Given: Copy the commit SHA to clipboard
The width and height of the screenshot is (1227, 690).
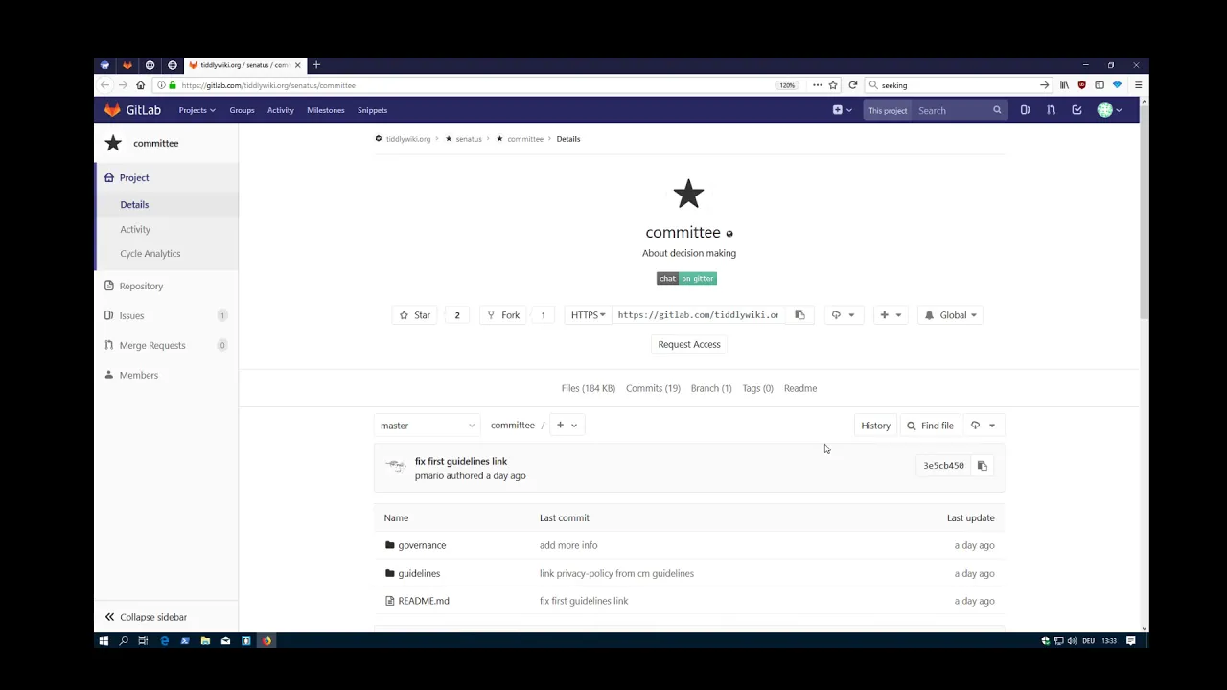Looking at the screenshot, I should pos(982,466).
